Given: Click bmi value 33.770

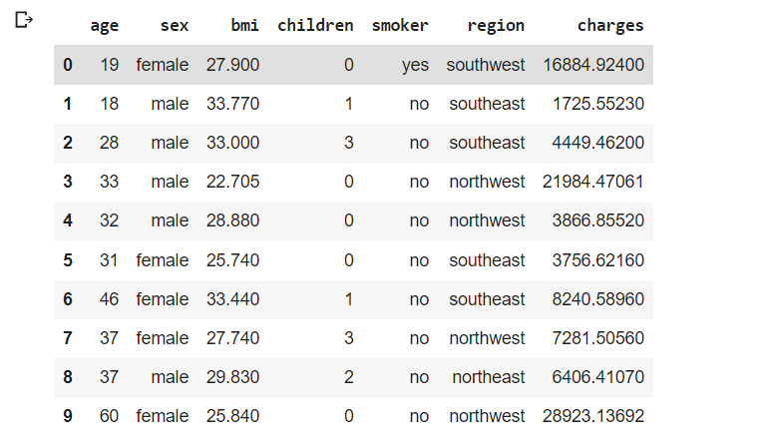Looking at the screenshot, I should point(232,104).
